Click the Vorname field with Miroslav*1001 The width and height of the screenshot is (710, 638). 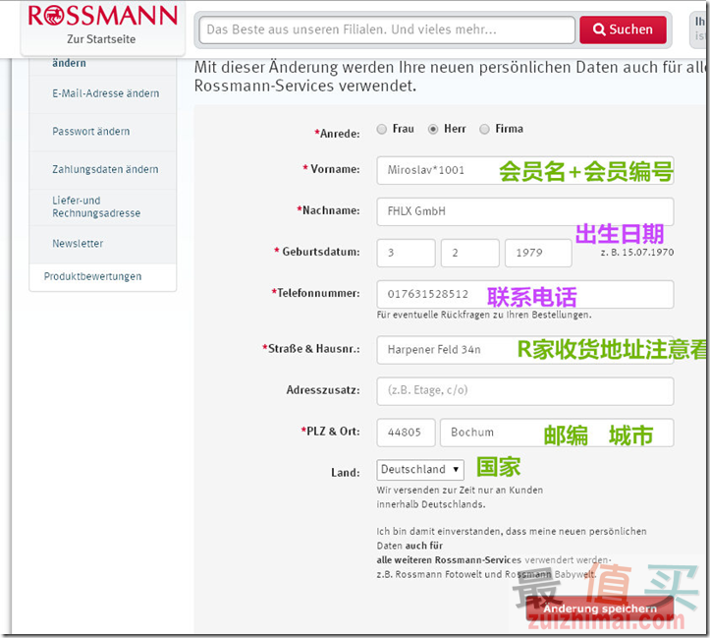point(525,170)
